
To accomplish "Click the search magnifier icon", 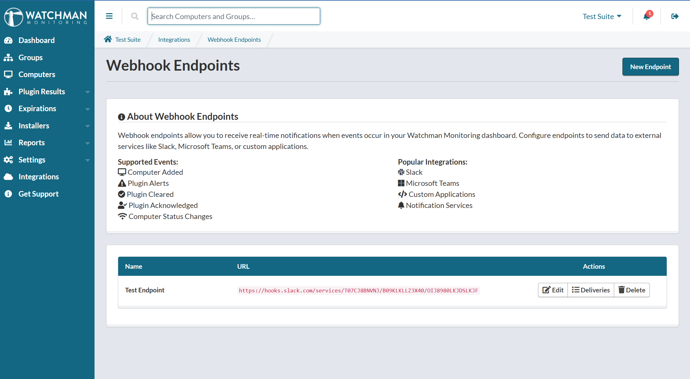I will pyautogui.click(x=135, y=16).
